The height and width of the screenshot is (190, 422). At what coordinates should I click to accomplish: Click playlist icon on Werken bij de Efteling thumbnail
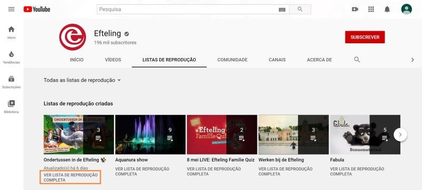pyautogui.click(x=313, y=138)
